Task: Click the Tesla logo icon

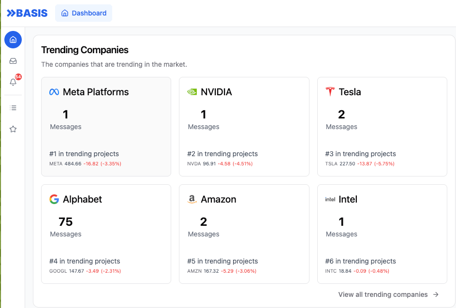Action: (x=330, y=91)
